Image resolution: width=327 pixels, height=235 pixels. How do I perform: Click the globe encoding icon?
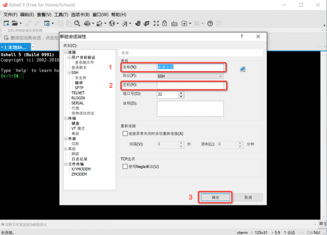pyautogui.click(x=112, y=23)
